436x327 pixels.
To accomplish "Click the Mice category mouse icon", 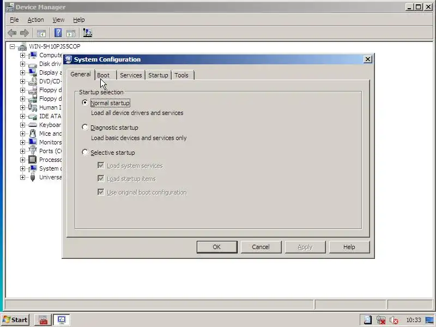I will [33, 134].
